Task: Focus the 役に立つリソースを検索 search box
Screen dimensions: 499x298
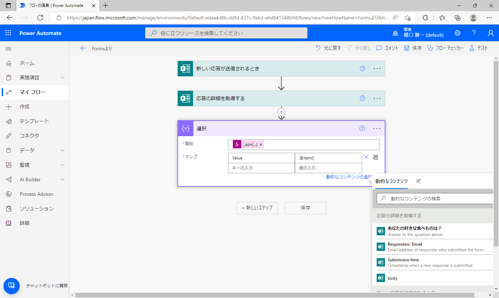Action: tap(226, 33)
